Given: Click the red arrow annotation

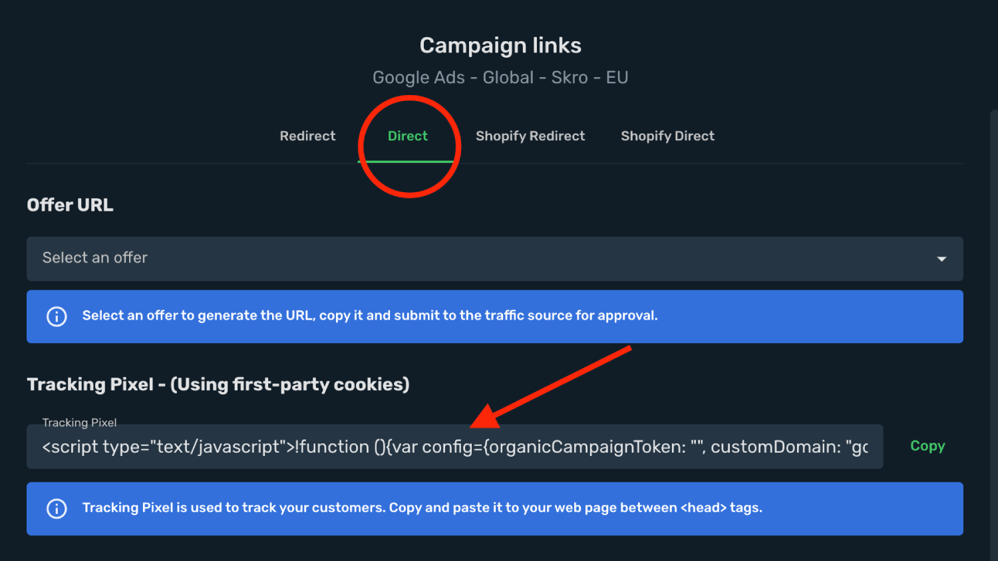Looking at the screenshot, I should (550, 387).
